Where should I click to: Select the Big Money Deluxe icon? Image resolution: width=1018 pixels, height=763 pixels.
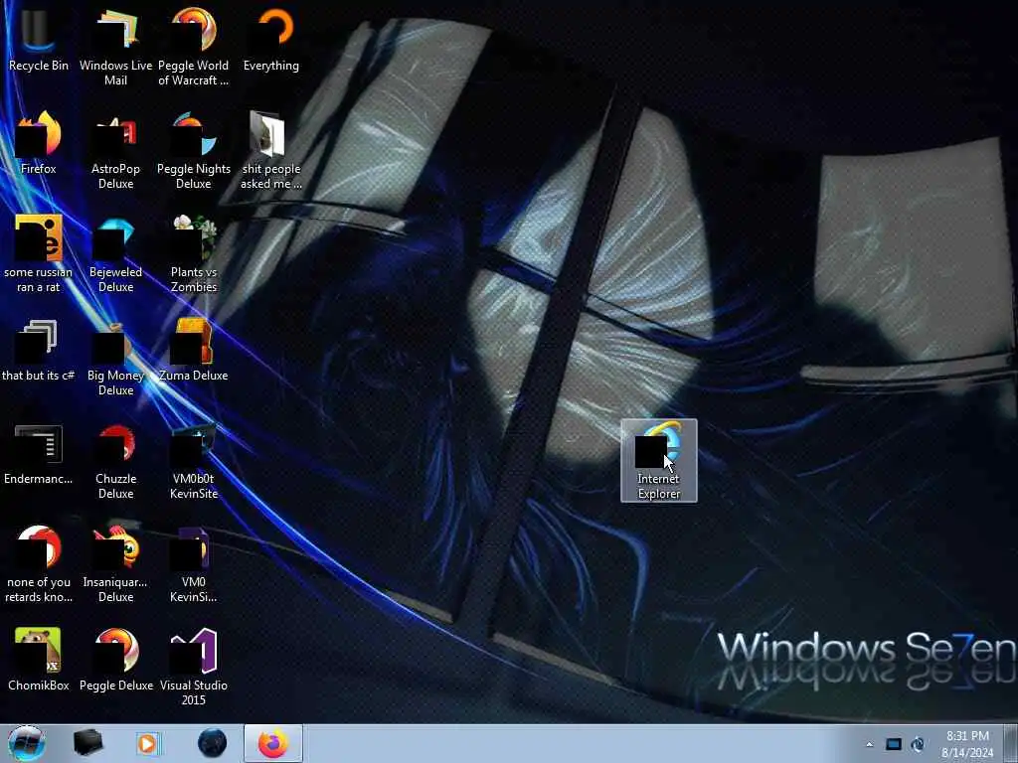pyautogui.click(x=115, y=357)
